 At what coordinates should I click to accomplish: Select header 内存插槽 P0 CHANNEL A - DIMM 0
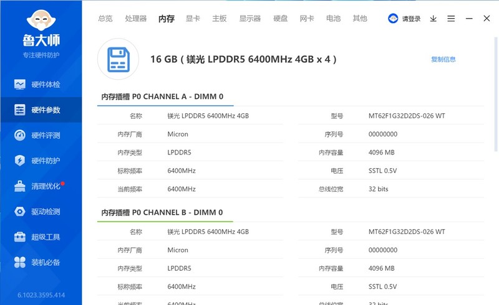click(x=162, y=96)
